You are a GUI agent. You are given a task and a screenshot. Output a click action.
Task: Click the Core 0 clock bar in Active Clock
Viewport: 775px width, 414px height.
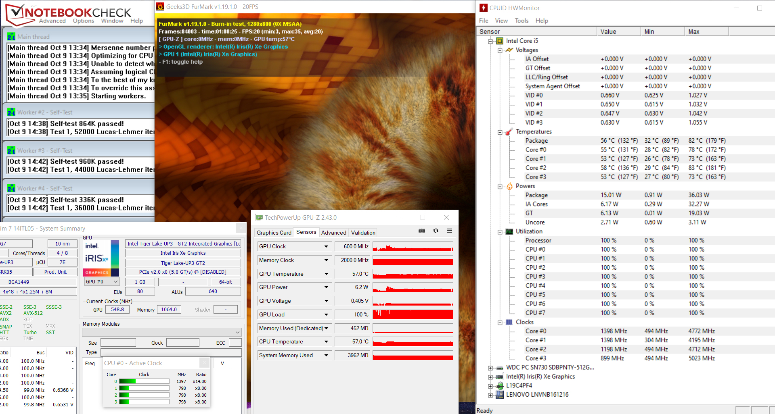pos(144,381)
